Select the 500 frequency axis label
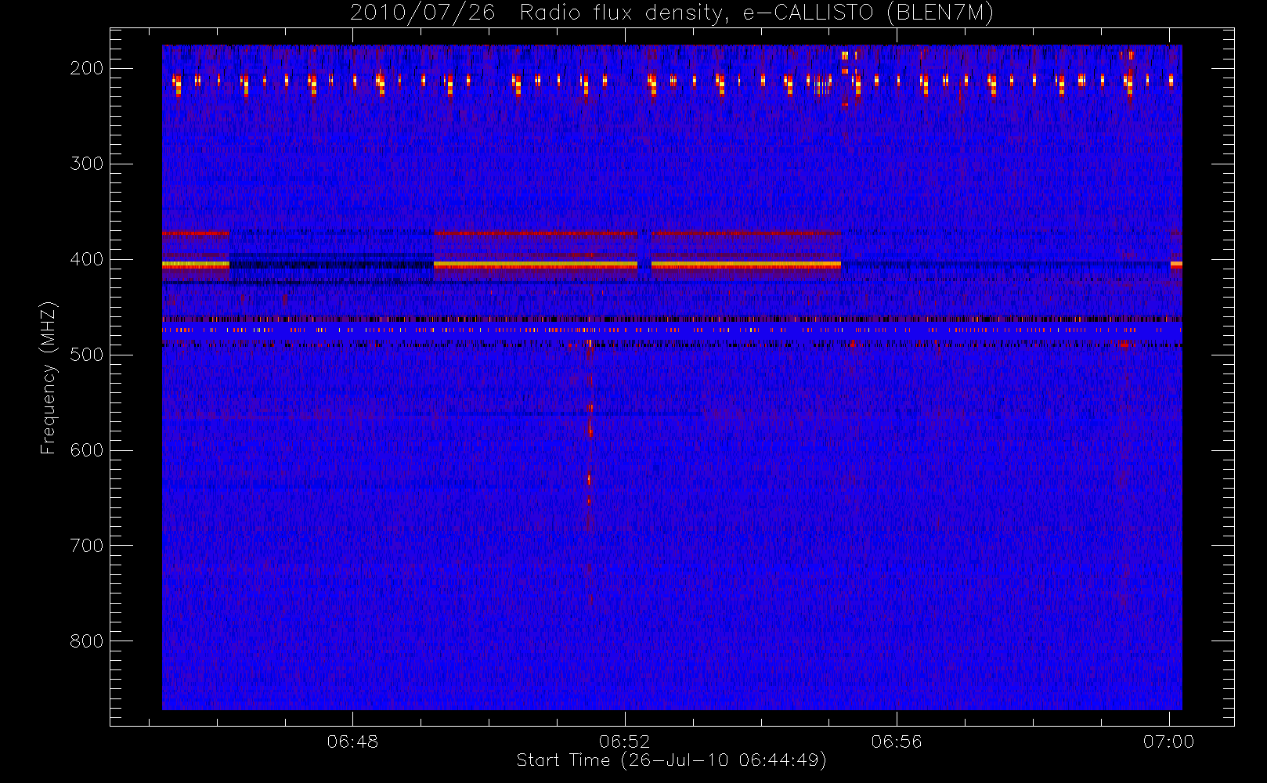Screen dimensions: 1267x783 pyautogui.click(x=87, y=355)
